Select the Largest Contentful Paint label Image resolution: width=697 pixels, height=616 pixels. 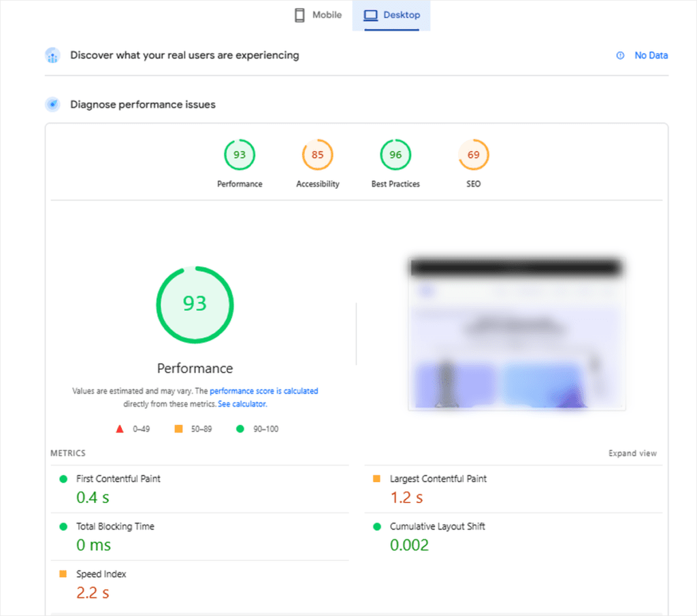coord(438,479)
